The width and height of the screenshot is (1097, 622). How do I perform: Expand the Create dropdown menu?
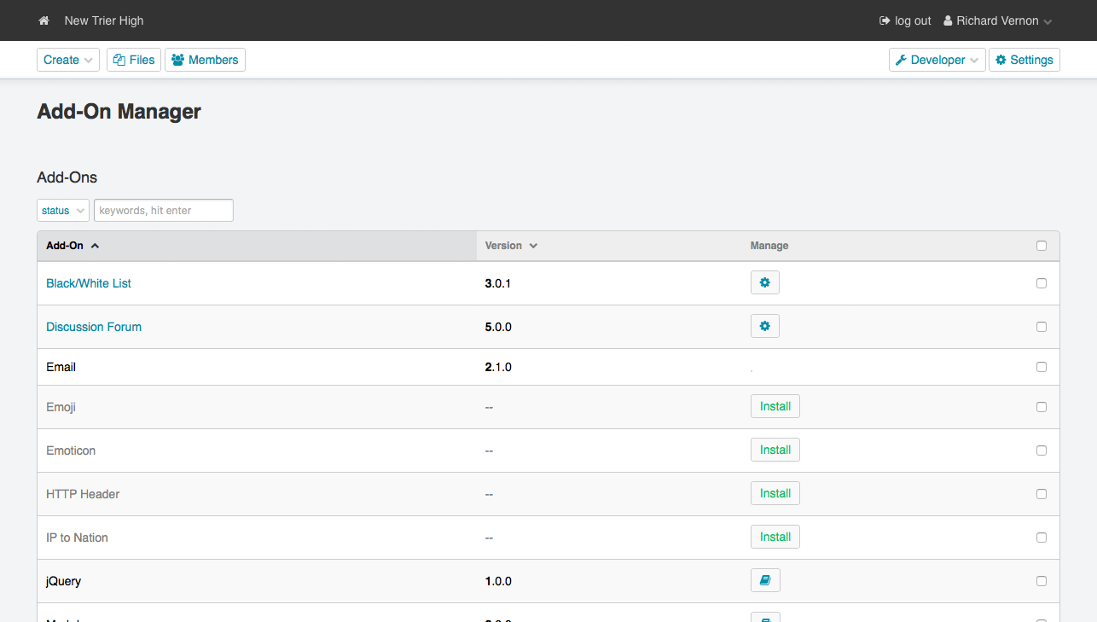click(x=67, y=60)
